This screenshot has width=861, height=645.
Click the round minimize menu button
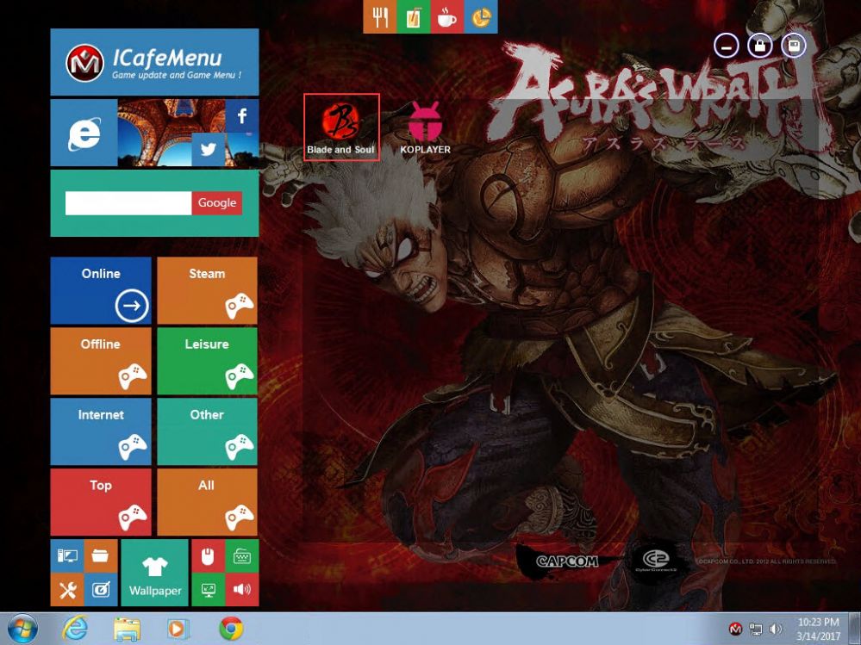(727, 47)
